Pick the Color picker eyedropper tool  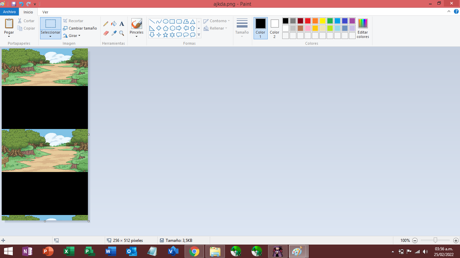(114, 33)
